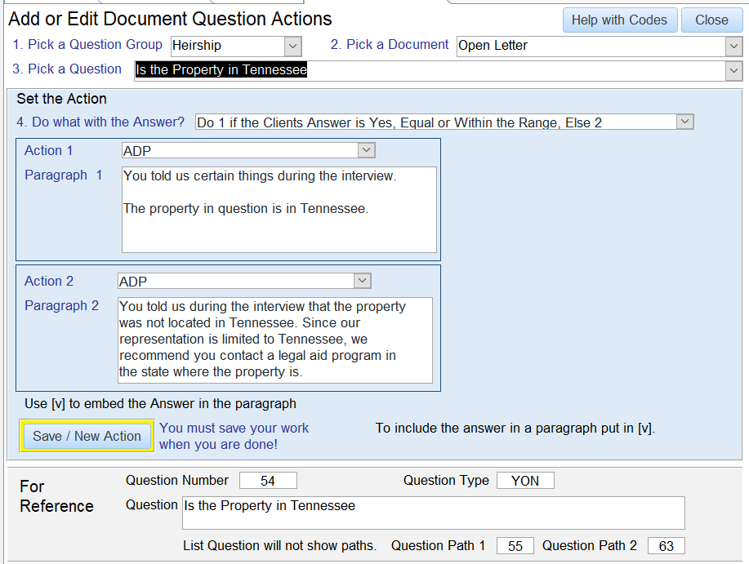Click the 'Add or Edit Document Question Actions' title
This screenshot has height=564, width=749.
[x=170, y=19]
